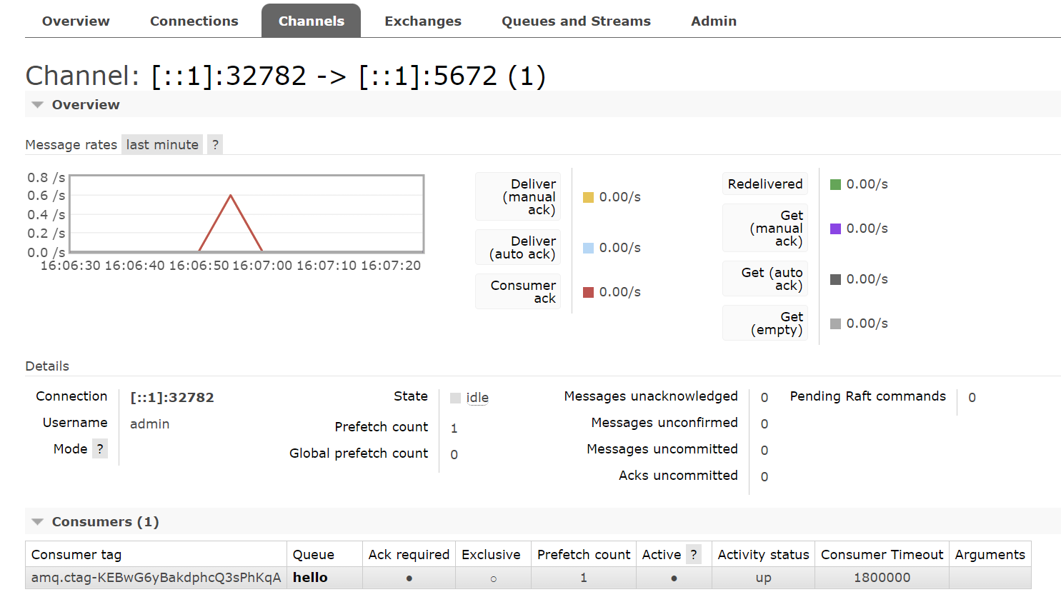Click the Activity status column header
The height and width of the screenshot is (602, 1061).
[763, 554]
